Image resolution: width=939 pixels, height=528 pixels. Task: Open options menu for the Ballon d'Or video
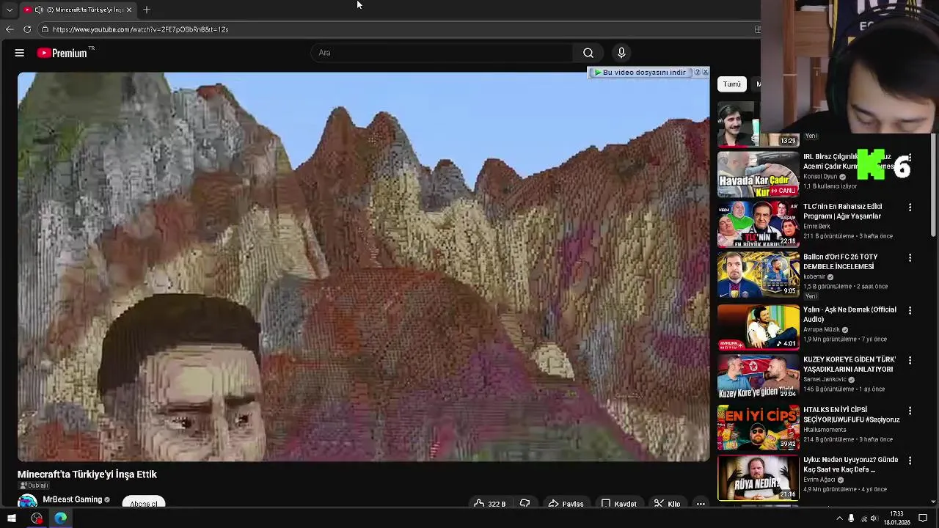(910, 258)
